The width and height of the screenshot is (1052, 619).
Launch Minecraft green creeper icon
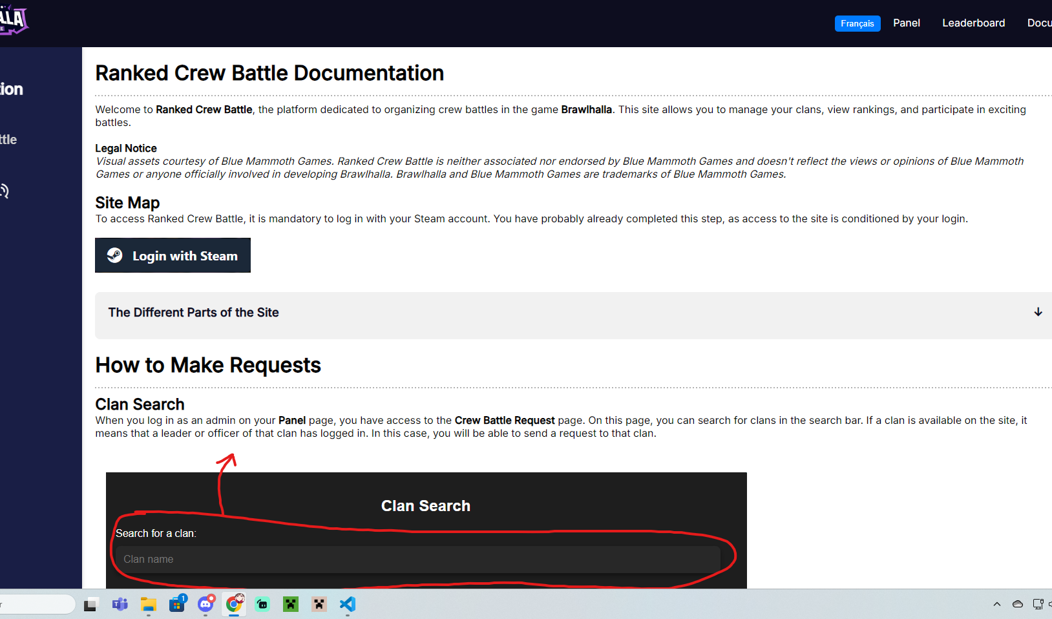tap(291, 605)
